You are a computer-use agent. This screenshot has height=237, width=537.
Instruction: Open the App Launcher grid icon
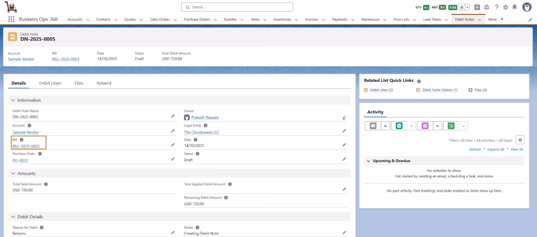[11, 19]
